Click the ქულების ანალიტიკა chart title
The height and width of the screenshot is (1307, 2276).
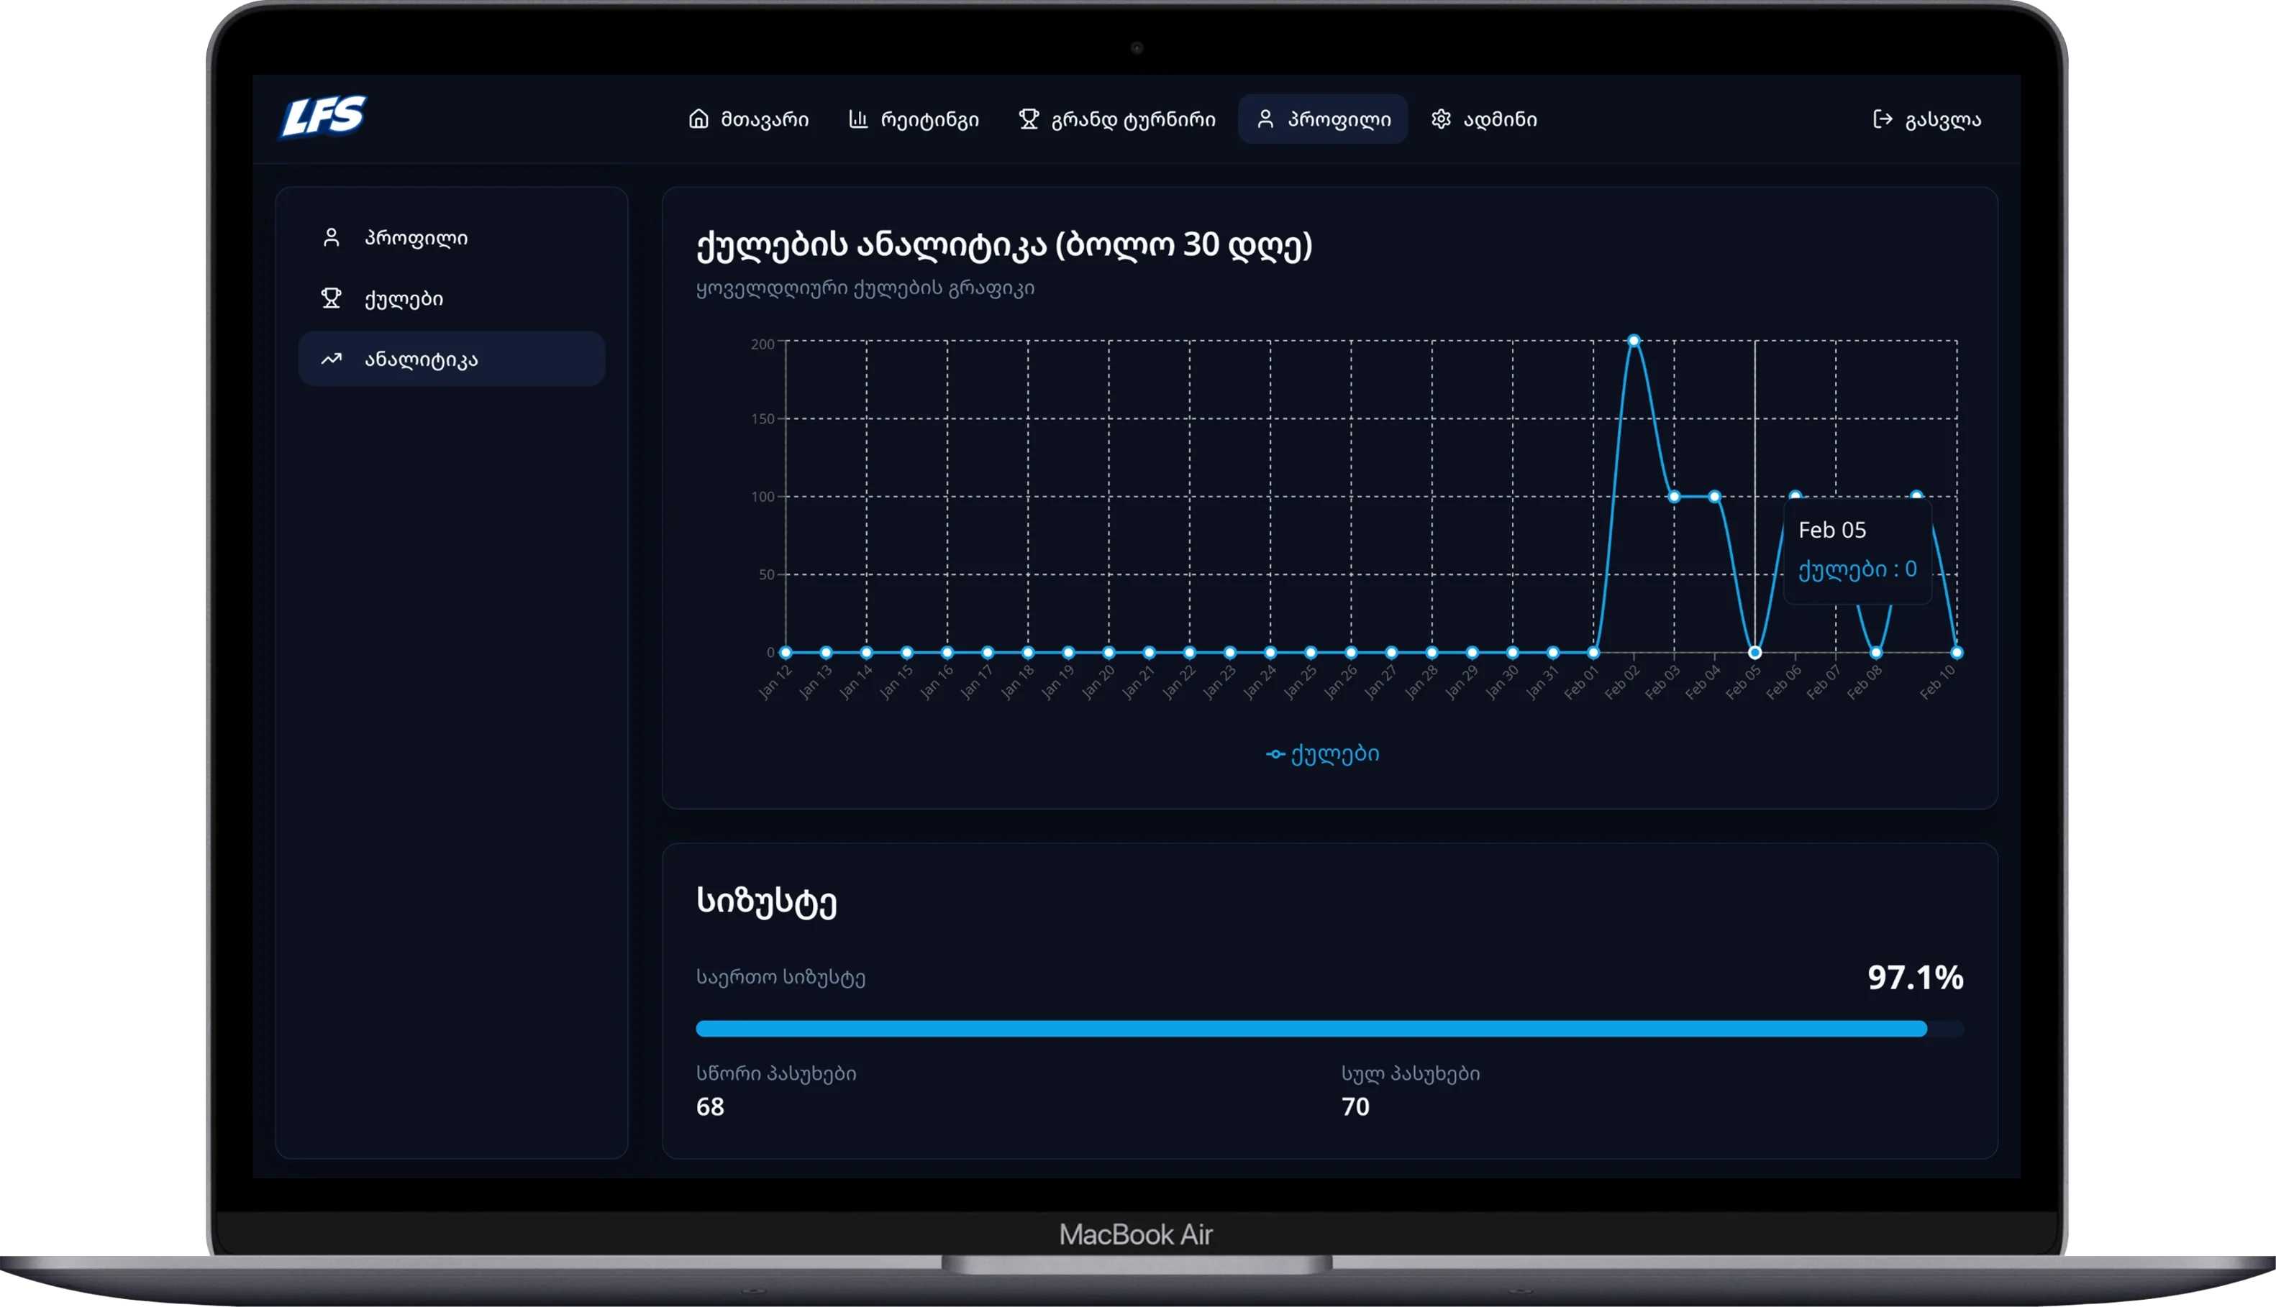1004,244
